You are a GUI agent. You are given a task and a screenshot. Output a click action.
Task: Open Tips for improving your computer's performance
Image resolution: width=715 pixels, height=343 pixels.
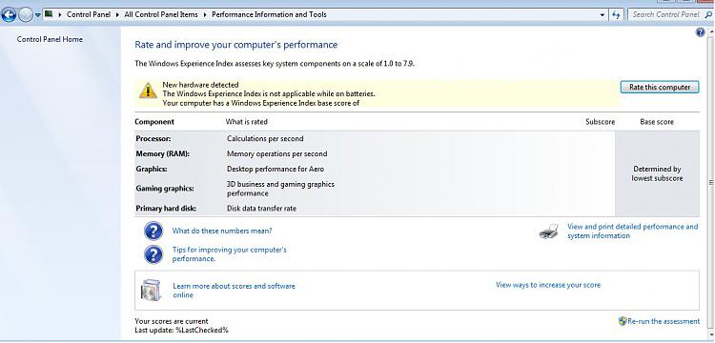tap(230, 254)
